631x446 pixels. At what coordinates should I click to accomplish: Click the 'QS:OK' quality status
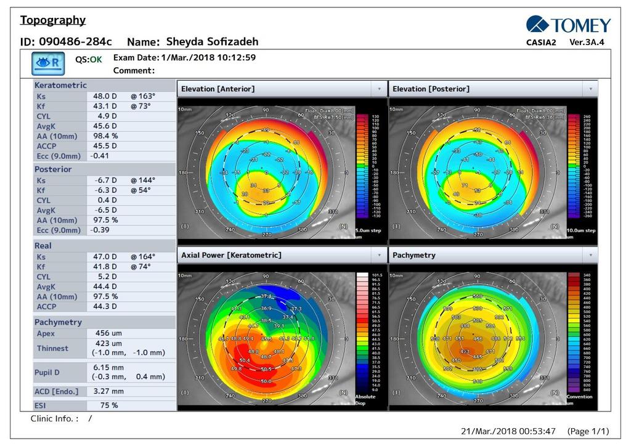[x=89, y=60]
